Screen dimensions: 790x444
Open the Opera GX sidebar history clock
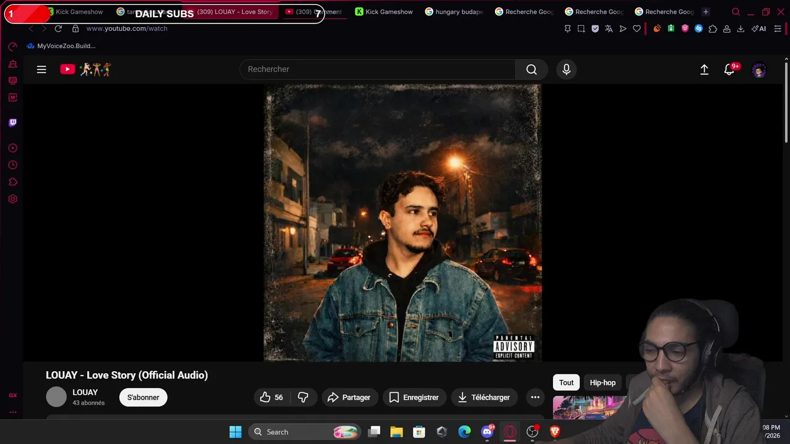tap(13, 165)
